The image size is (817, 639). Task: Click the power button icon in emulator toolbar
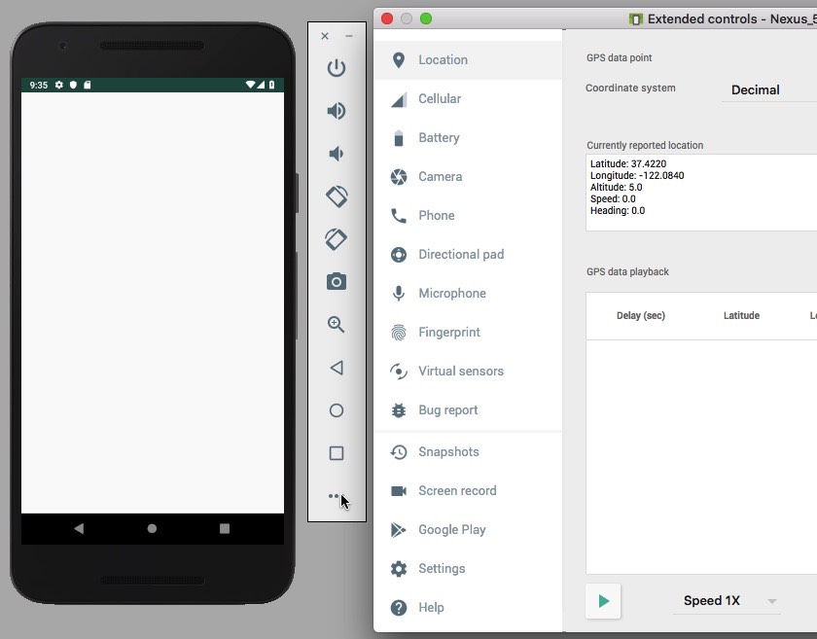tap(336, 68)
